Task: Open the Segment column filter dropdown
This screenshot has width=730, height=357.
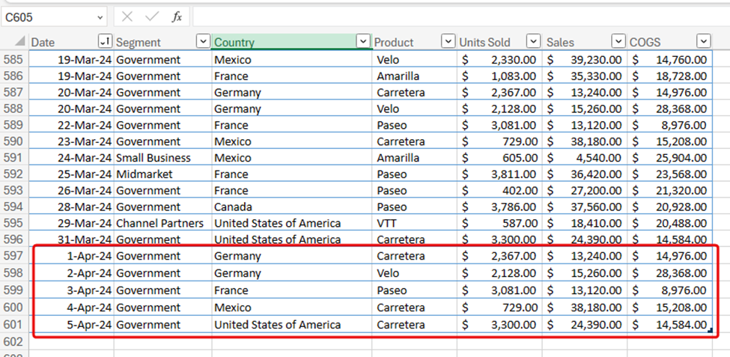Action: (203, 42)
